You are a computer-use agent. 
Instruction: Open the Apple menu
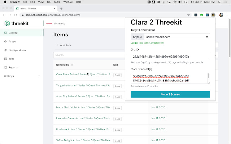point(5,2)
